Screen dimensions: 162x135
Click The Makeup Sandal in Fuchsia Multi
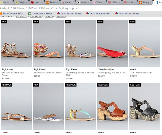tap(80, 74)
